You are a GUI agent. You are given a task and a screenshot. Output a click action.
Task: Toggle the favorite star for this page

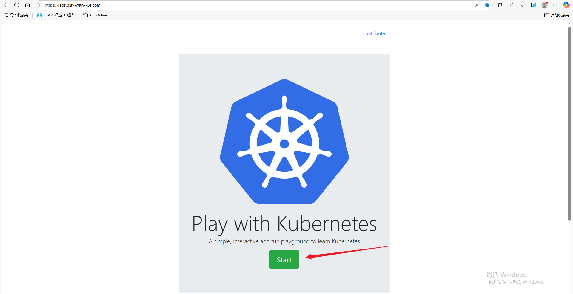[487, 5]
